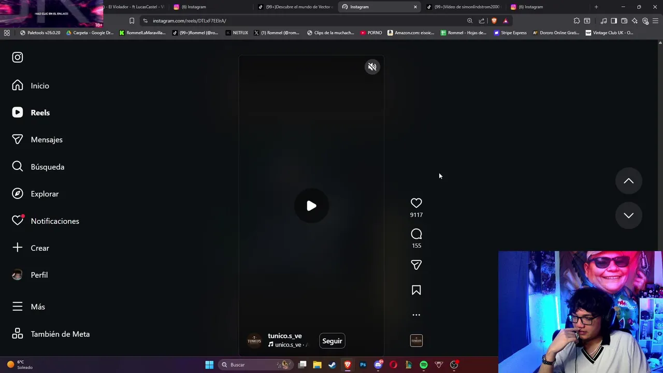This screenshot has height=373, width=663.
Task: Open Notificaciones in the sidebar
Action: (x=46, y=221)
